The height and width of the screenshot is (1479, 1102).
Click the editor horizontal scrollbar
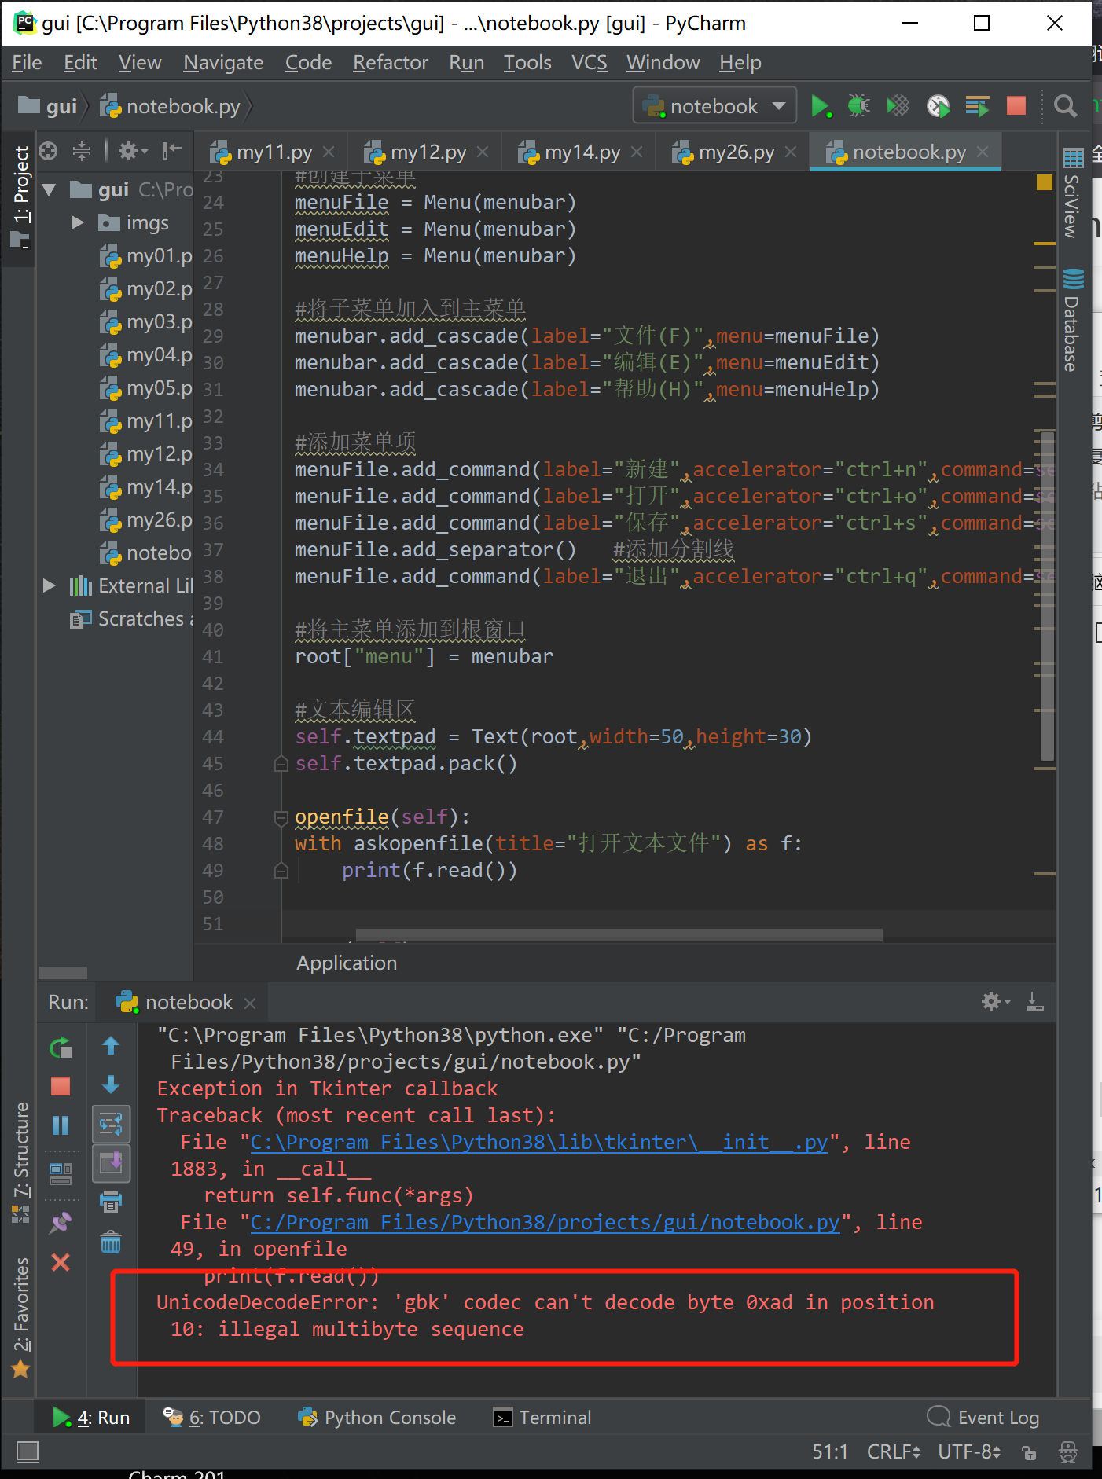click(x=619, y=935)
